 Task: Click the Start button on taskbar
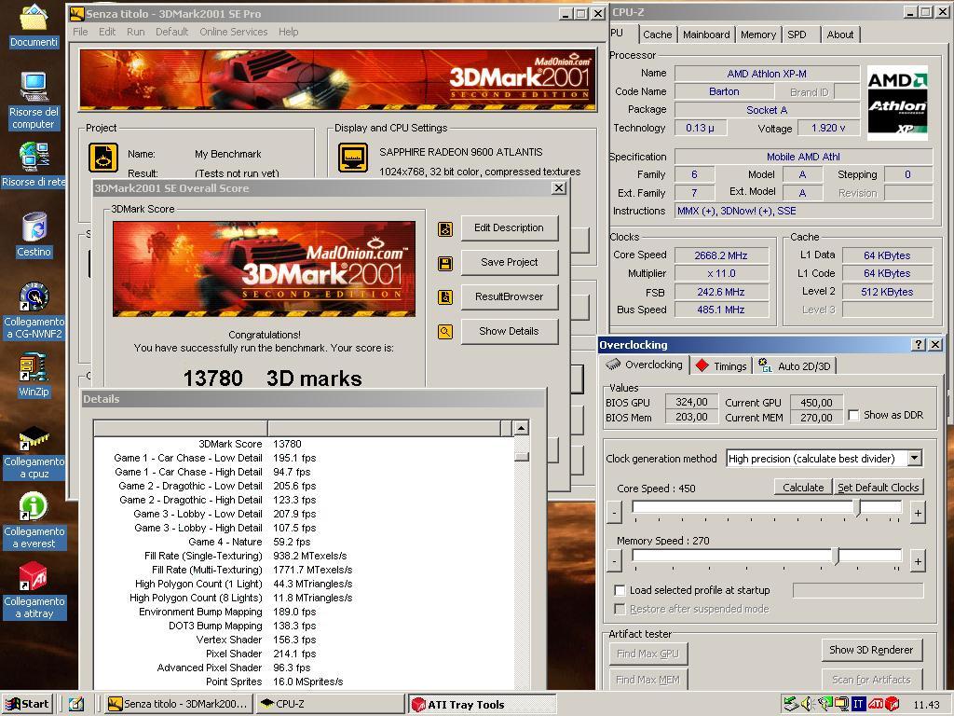coord(27,704)
